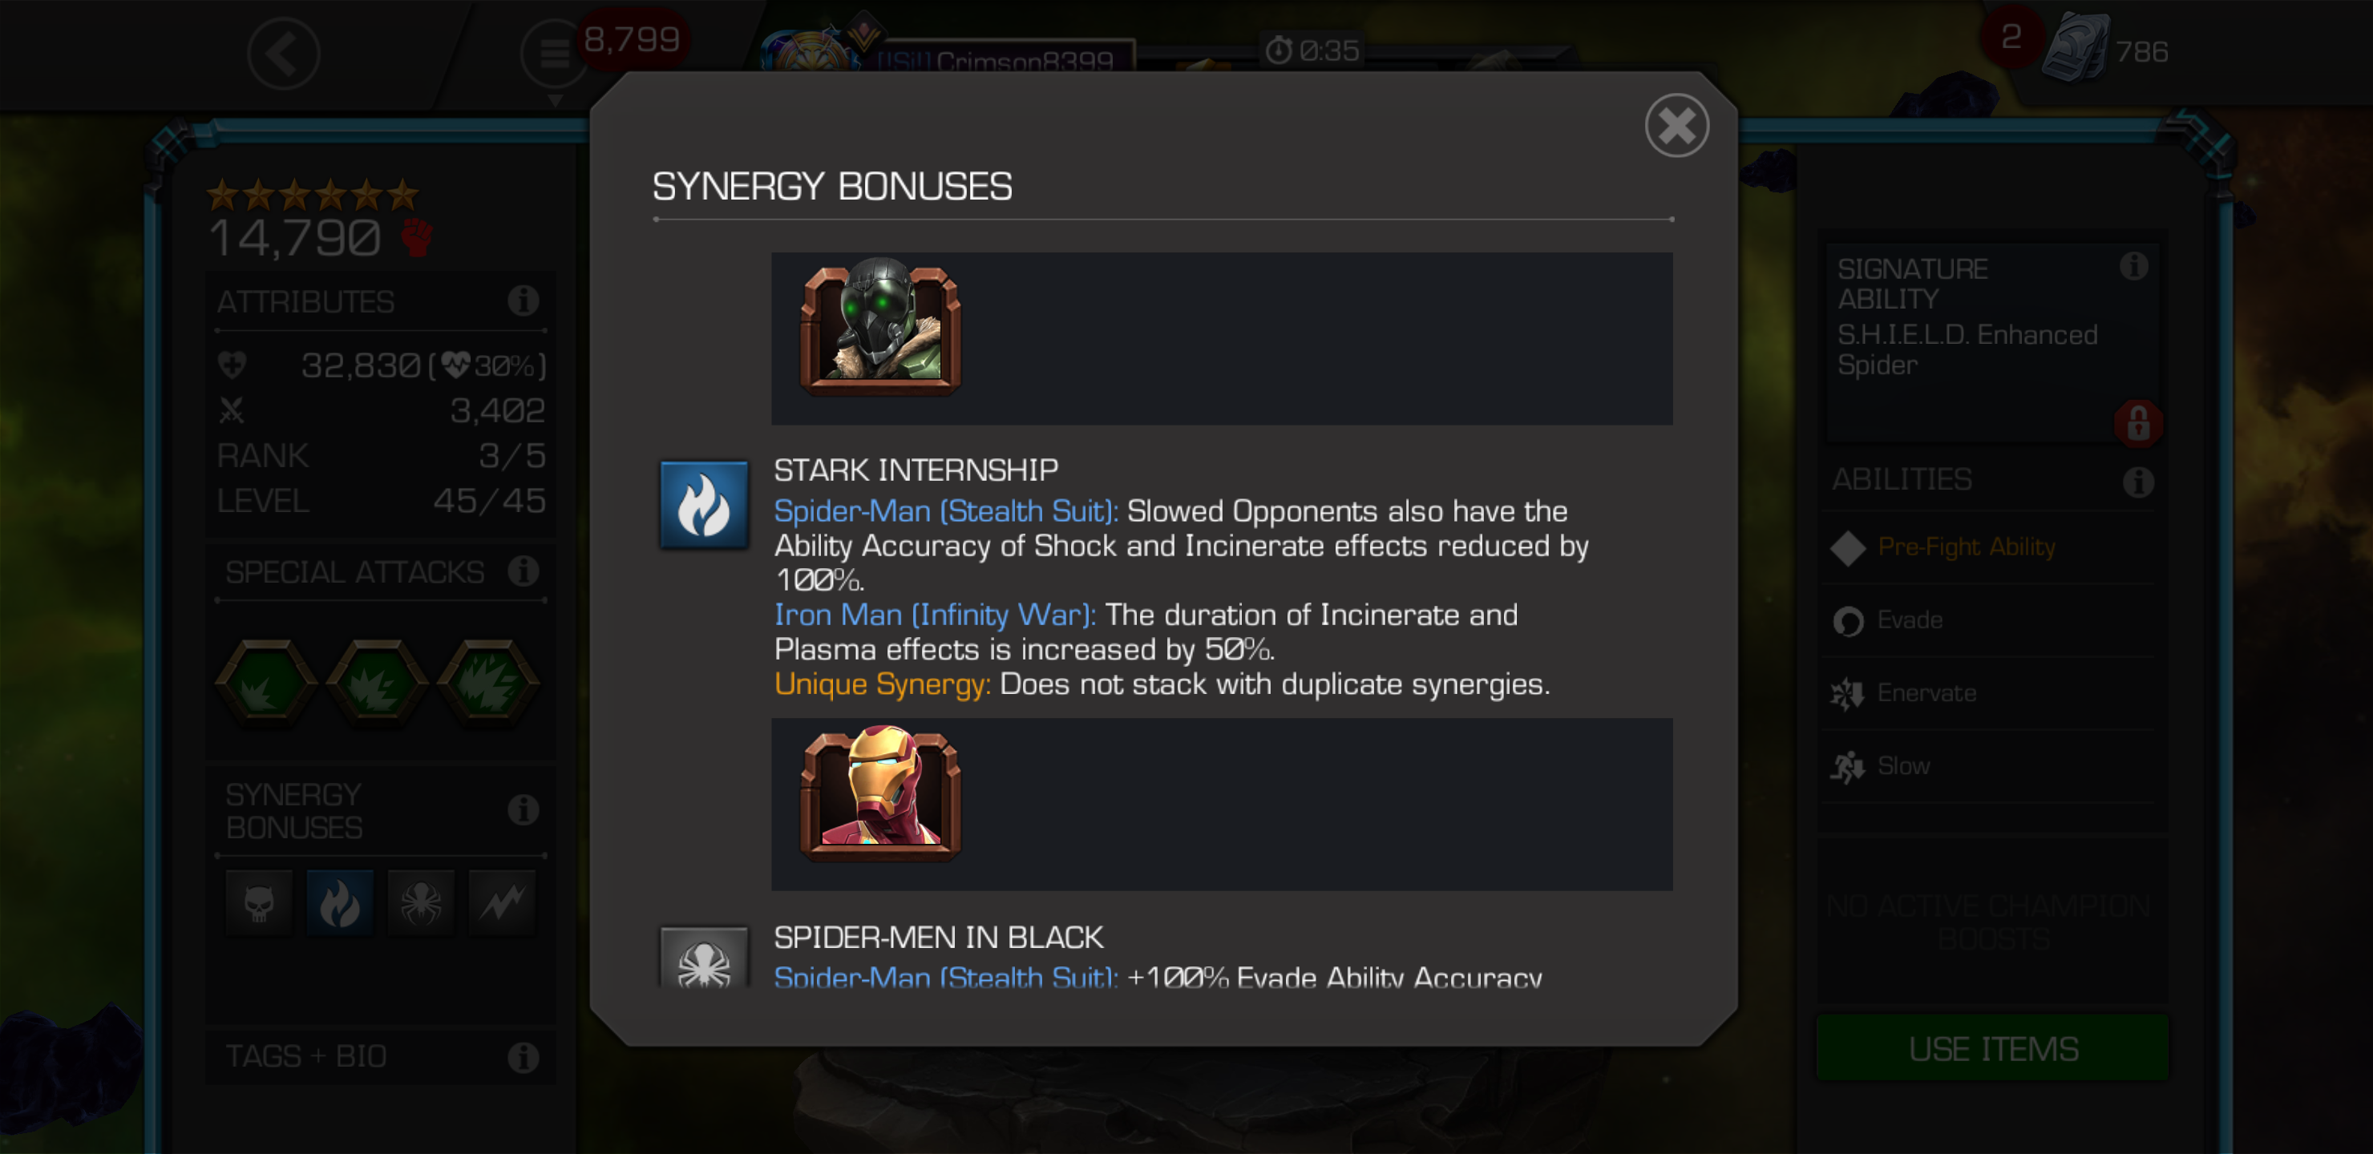Open the hamburger menu with 8,799 badge
Screen dimensions: 2373x1154
pyautogui.click(x=555, y=54)
